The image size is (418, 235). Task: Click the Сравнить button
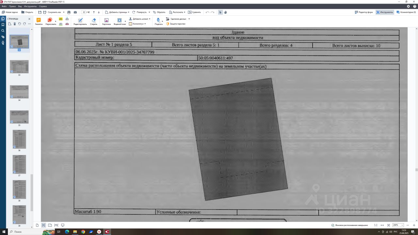click(x=194, y=12)
